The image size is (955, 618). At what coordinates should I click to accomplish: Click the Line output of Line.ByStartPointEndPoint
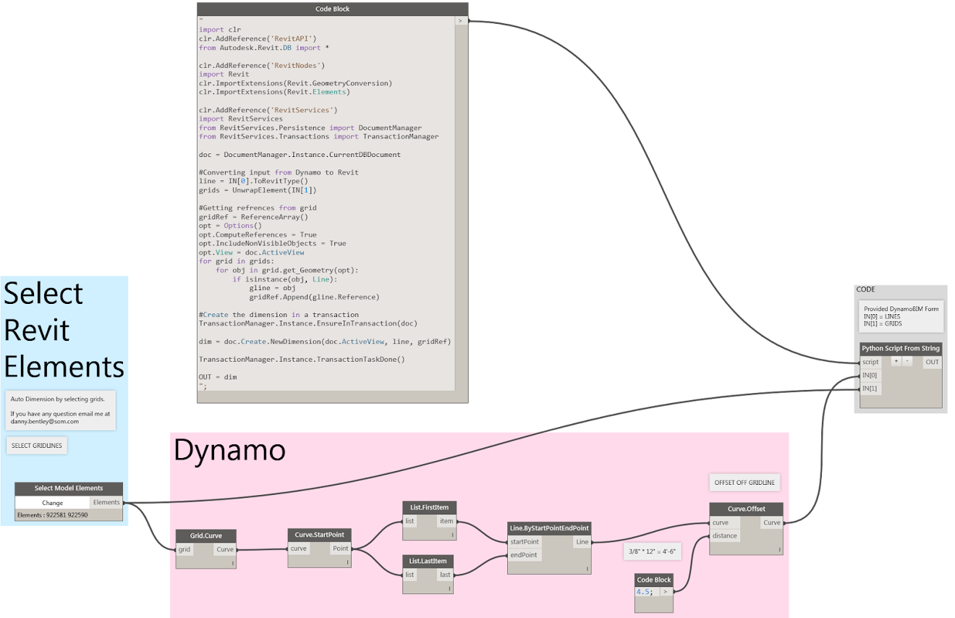583,541
